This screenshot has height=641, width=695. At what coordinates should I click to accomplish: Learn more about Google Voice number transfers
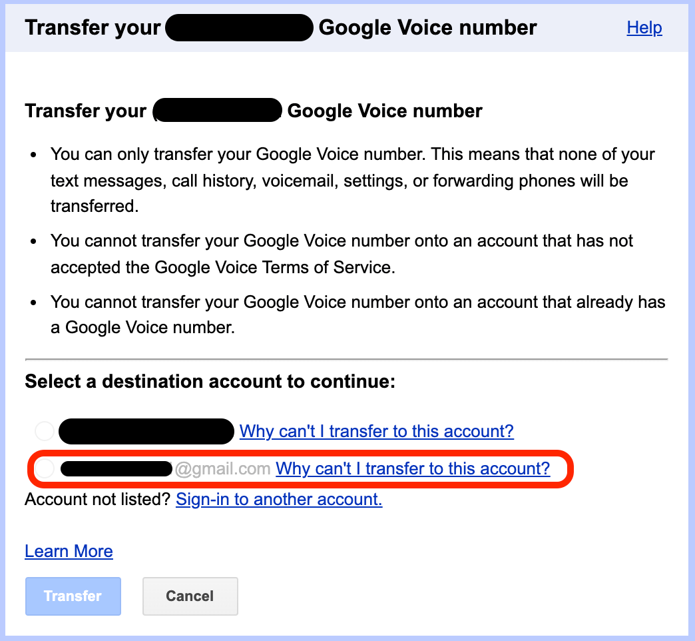coord(69,551)
